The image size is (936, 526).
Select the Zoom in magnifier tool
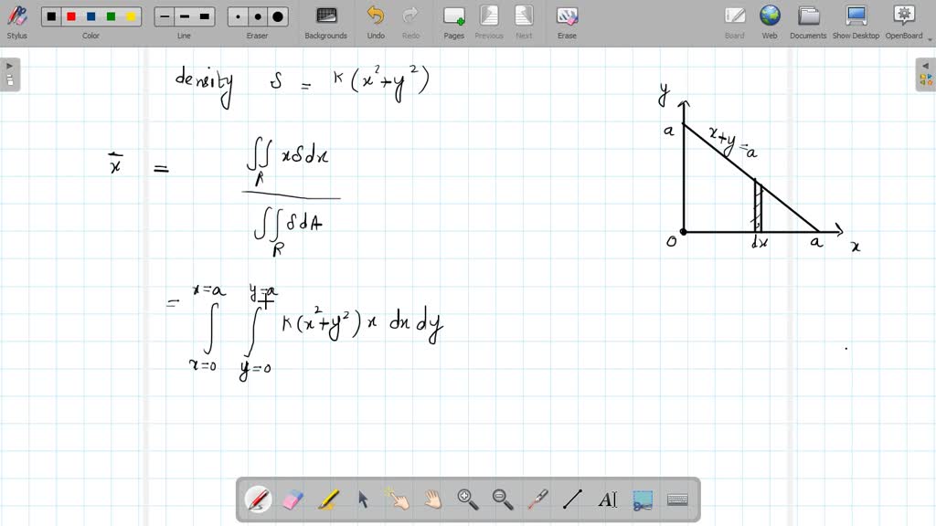pos(467,499)
